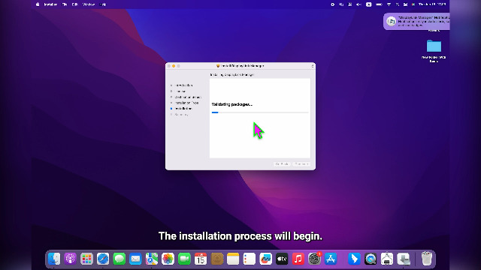Screen dimensions: 481x270
Task: Launch Safari from the dock
Action: point(103,259)
